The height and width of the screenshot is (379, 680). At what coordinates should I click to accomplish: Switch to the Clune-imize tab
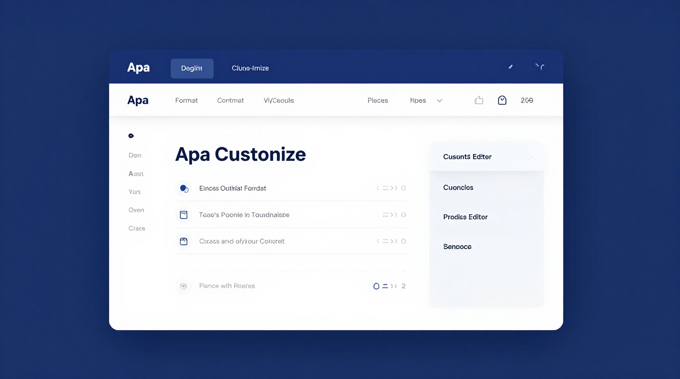[250, 68]
